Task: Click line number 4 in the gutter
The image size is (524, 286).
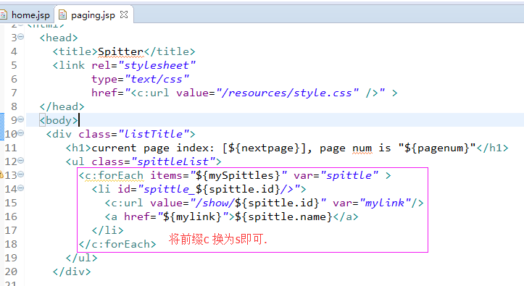Action: (14, 51)
